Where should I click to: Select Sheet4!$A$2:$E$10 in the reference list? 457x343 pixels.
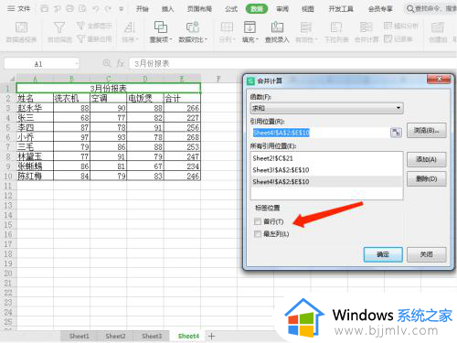tap(326, 181)
